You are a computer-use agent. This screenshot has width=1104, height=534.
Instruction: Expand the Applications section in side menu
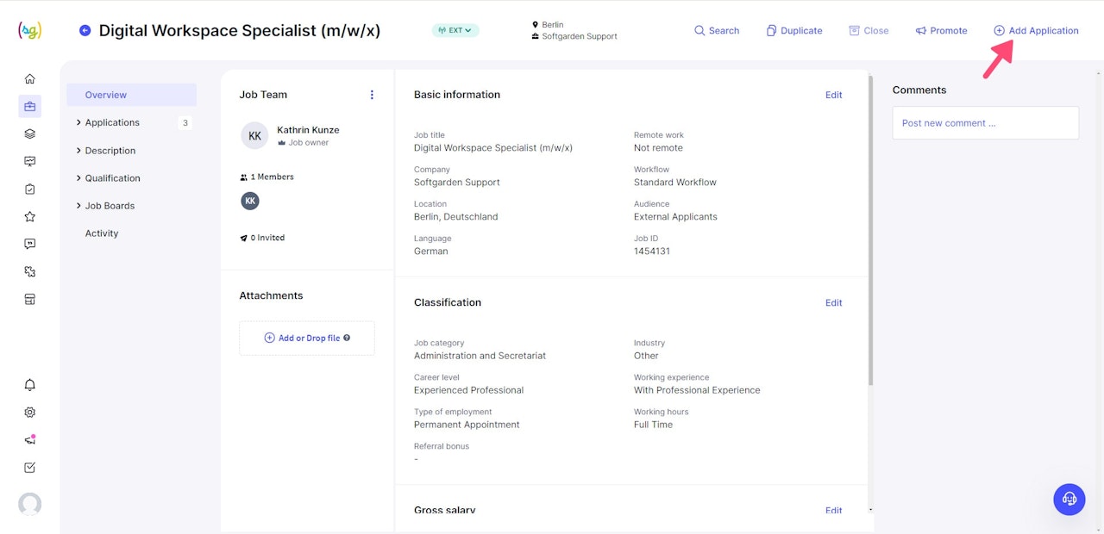point(112,123)
